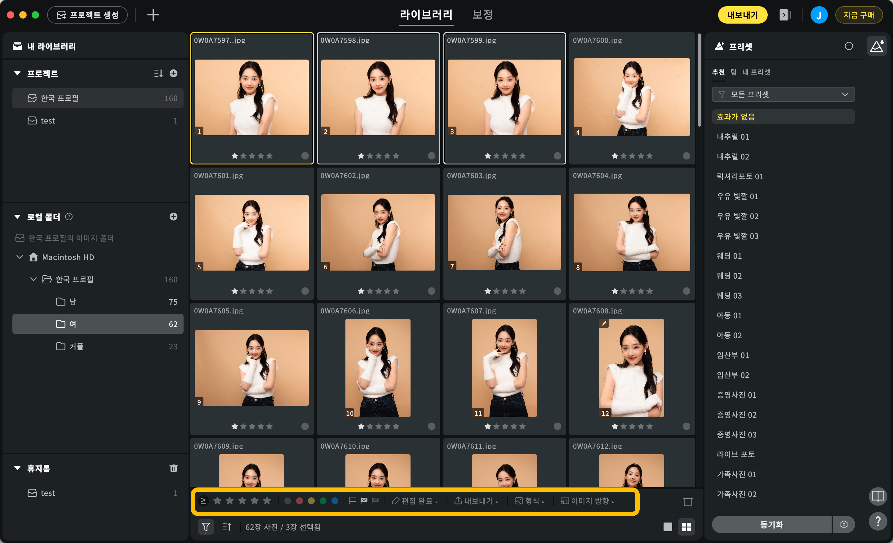Open the 로컬 폴더 help icon
This screenshot has height=543, width=893.
click(x=69, y=217)
